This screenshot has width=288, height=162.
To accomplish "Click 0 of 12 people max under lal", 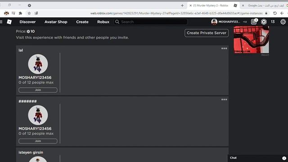I will click(x=36, y=82).
